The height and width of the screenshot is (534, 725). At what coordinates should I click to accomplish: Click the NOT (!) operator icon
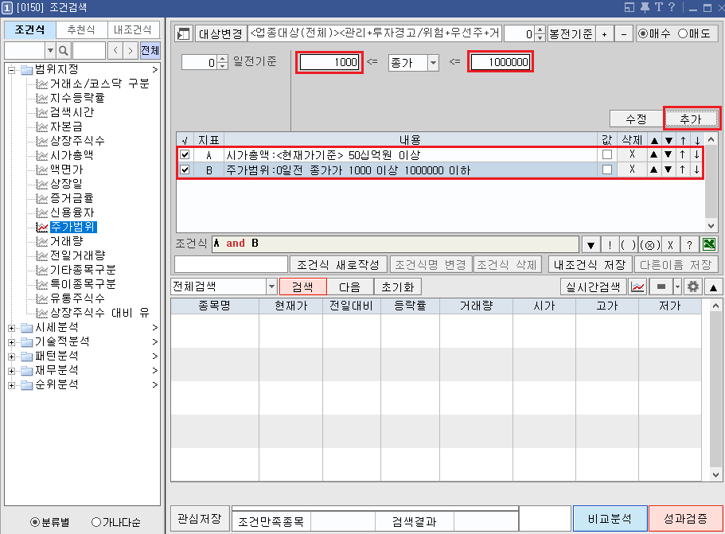pyautogui.click(x=610, y=244)
